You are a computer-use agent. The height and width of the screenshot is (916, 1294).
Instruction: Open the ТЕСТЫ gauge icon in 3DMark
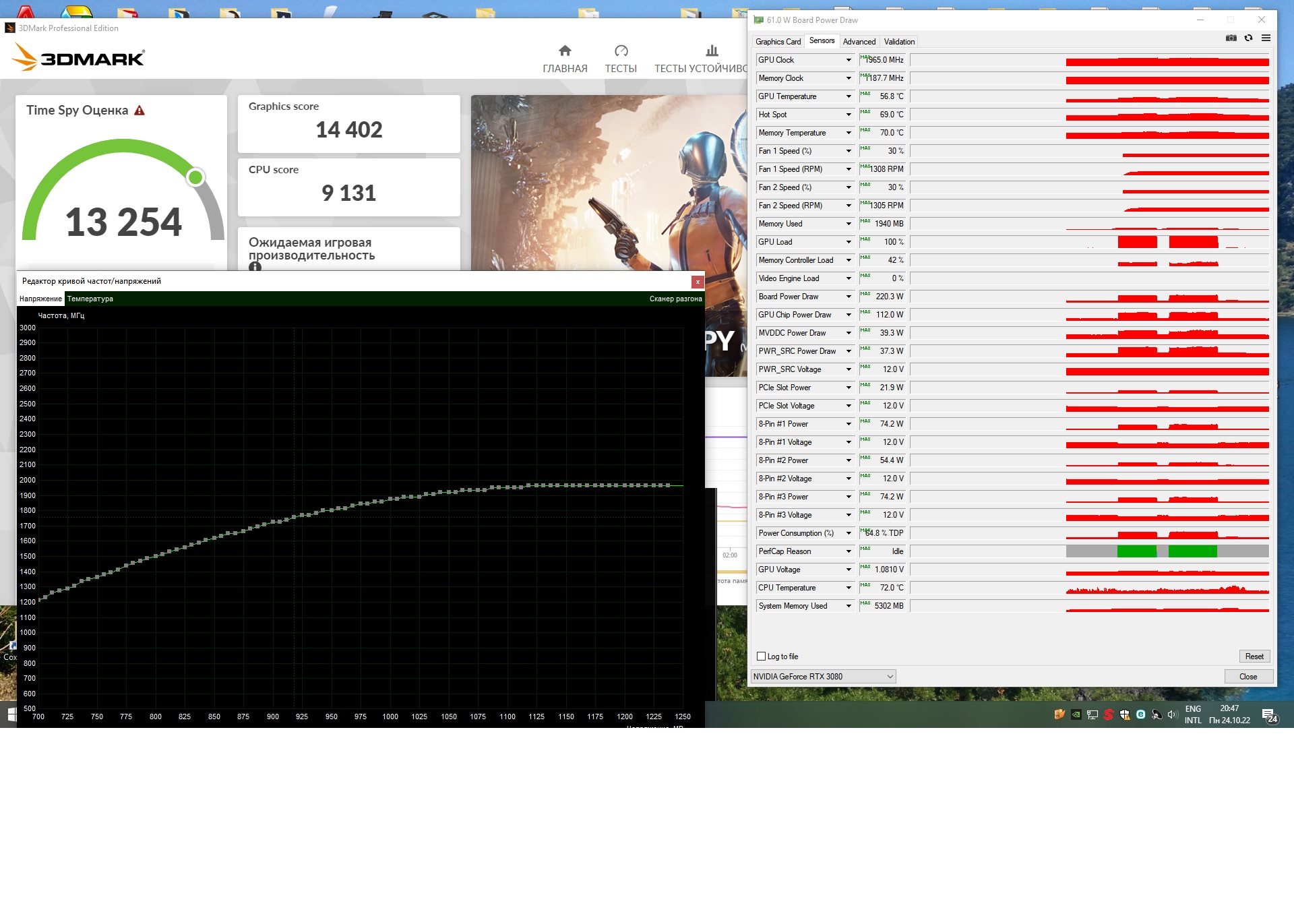tap(621, 51)
